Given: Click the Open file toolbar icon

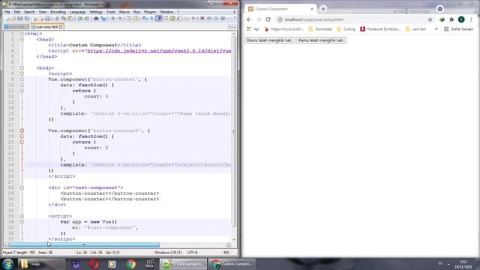Looking at the screenshot, I should [x=13, y=19].
